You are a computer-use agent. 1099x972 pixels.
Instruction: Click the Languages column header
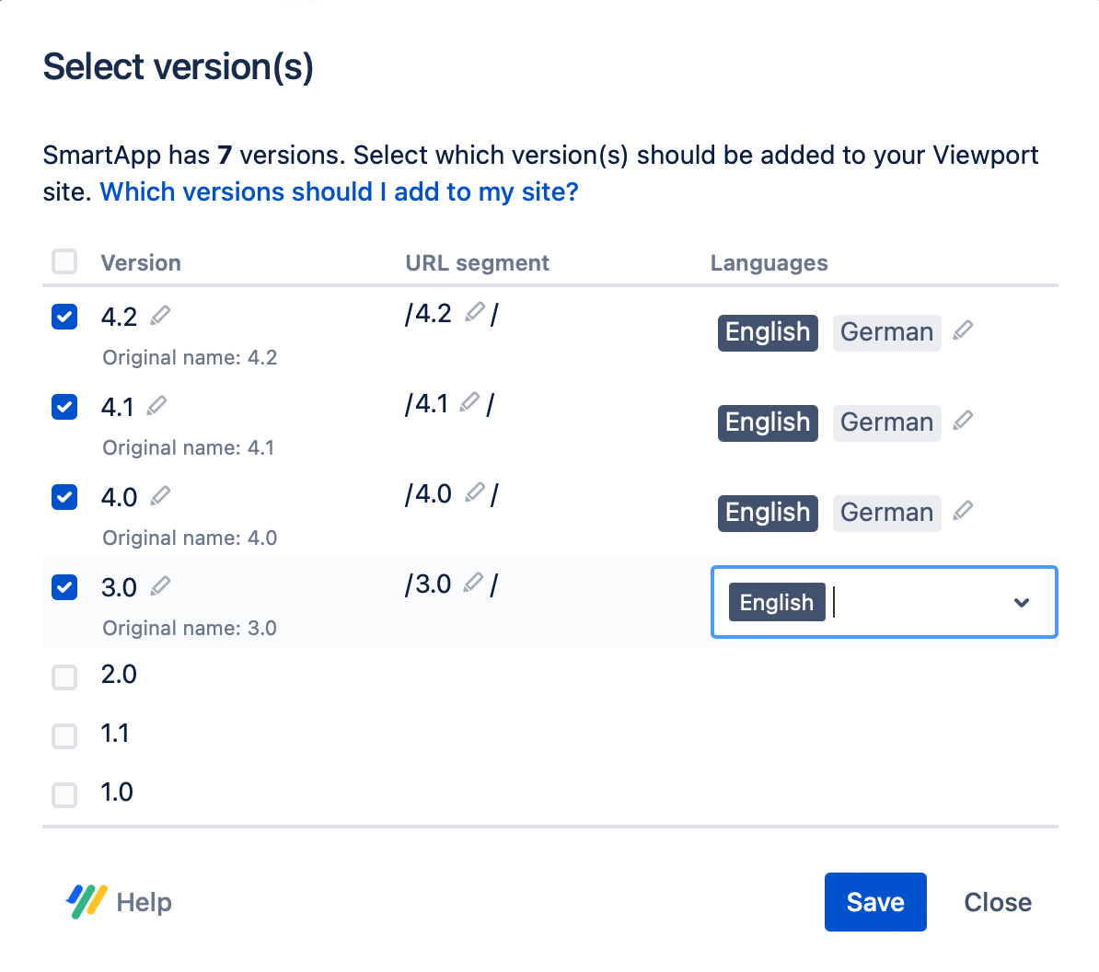click(769, 262)
